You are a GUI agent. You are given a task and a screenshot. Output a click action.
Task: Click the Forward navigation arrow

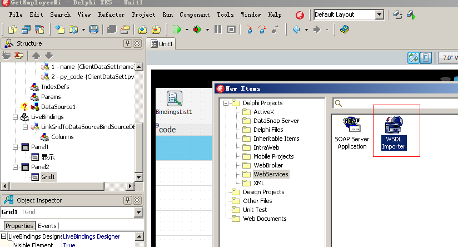317,29
